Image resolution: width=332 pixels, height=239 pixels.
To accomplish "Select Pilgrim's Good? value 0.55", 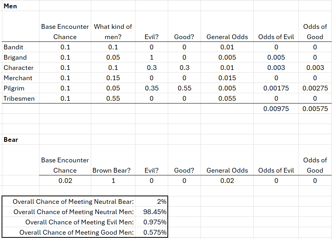I will 184,88.
